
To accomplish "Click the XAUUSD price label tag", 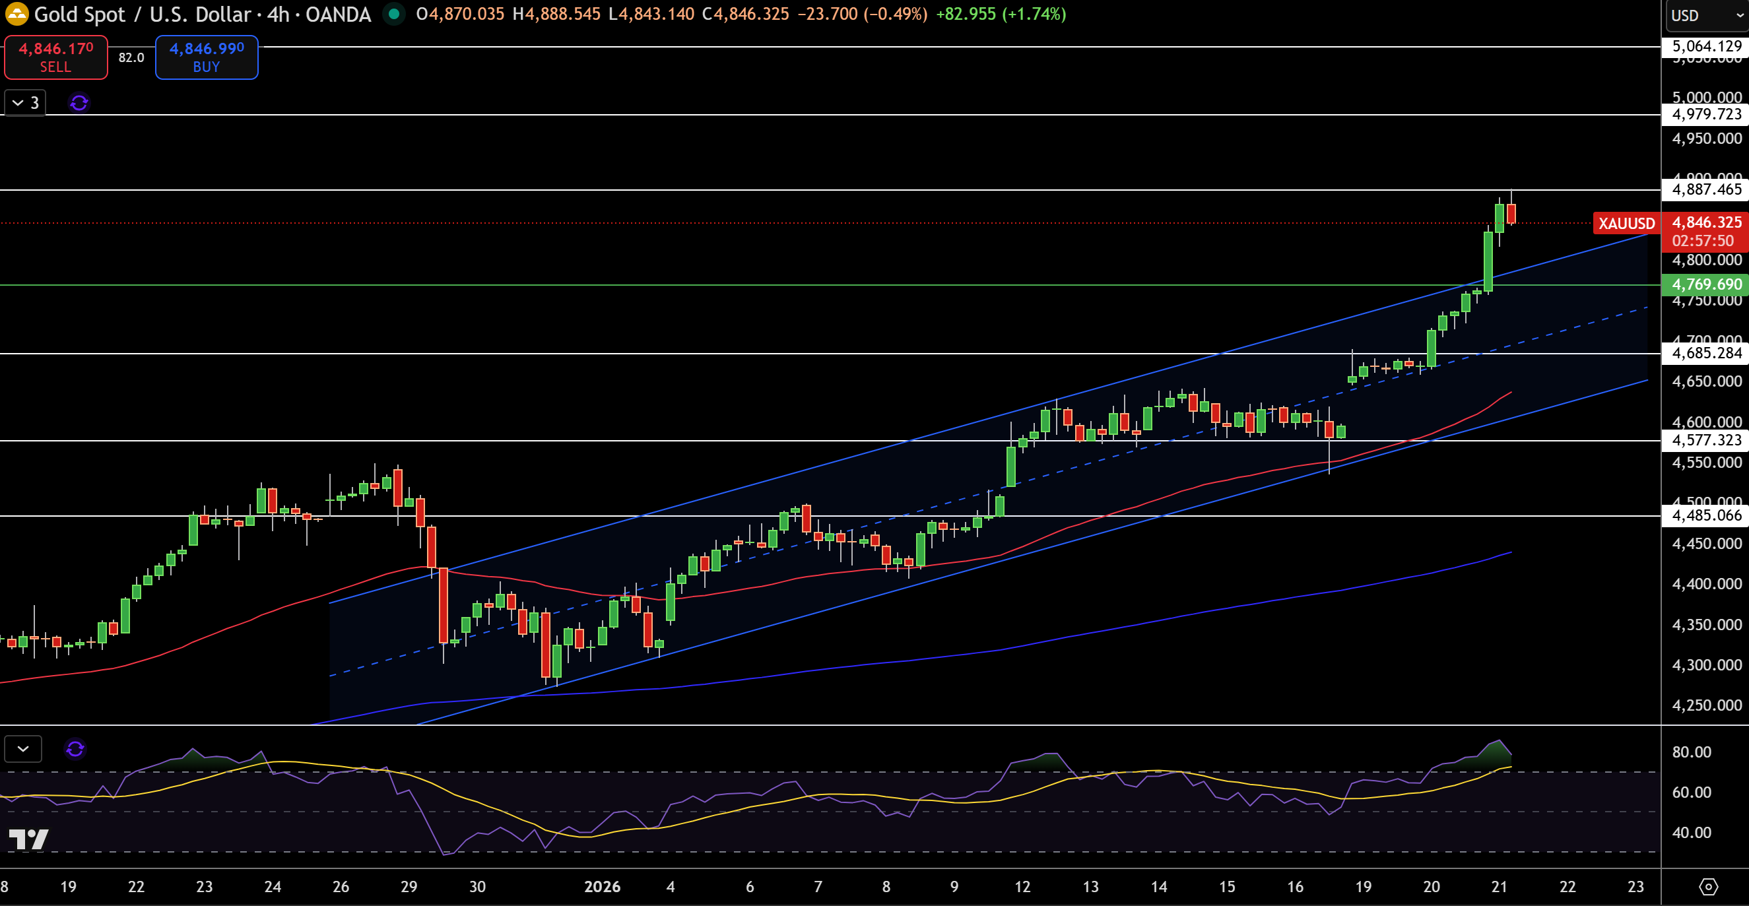I will pyautogui.click(x=1626, y=223).
